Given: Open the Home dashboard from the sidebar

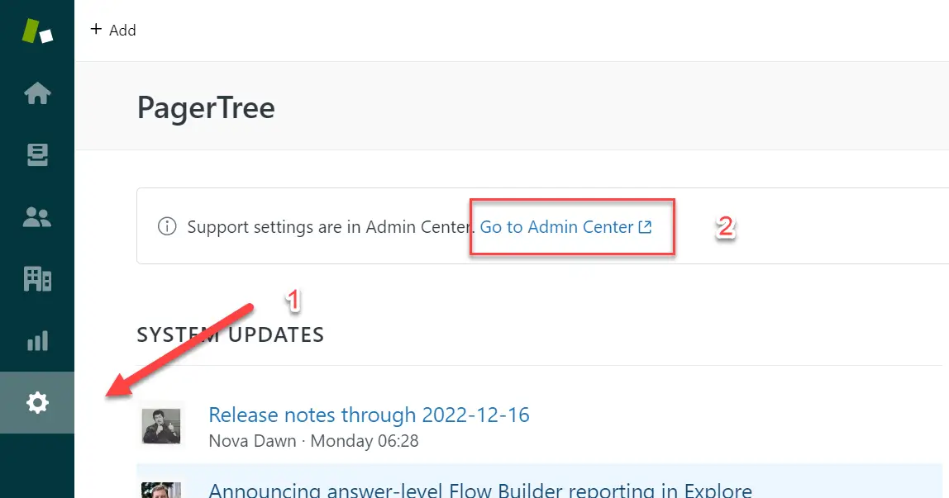Looking at the screenshot, I should (x=37, y=93).
